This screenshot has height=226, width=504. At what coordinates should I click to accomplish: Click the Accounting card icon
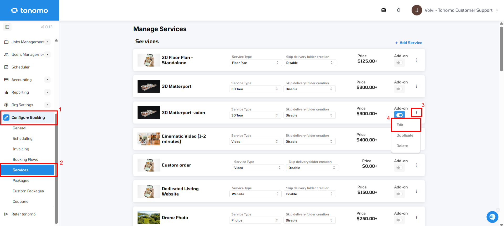[6, 80]
